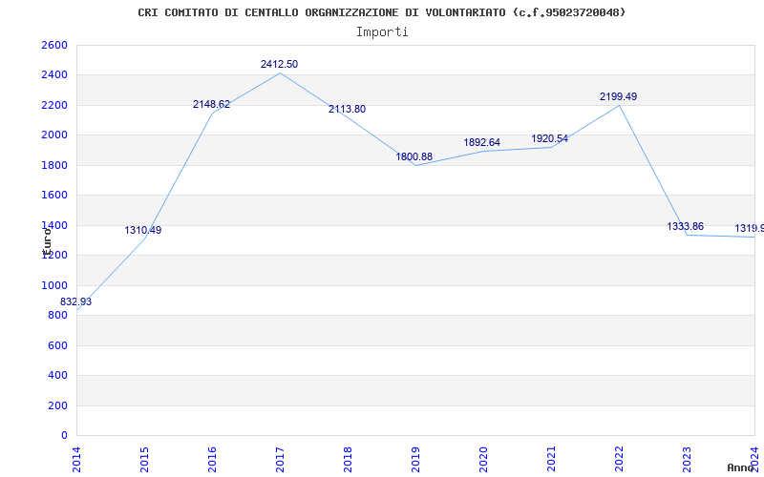This screenshot has width=764, height=477.
Task: Click the x-axis year label 2016
Action: click(x=212, y=460)
